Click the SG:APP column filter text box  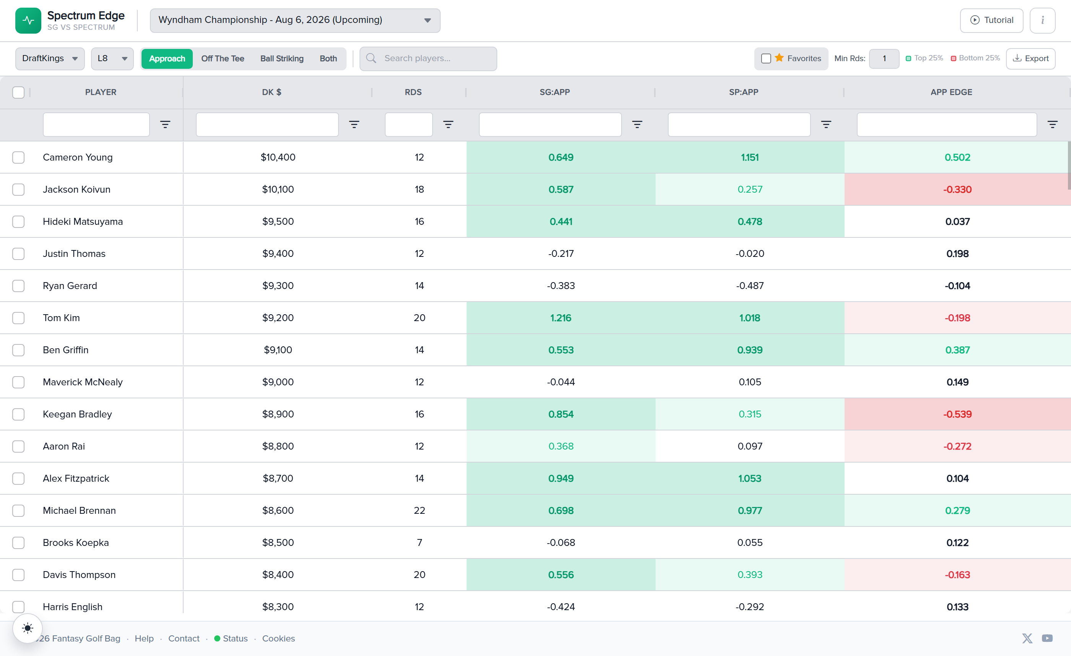(550, 125)
